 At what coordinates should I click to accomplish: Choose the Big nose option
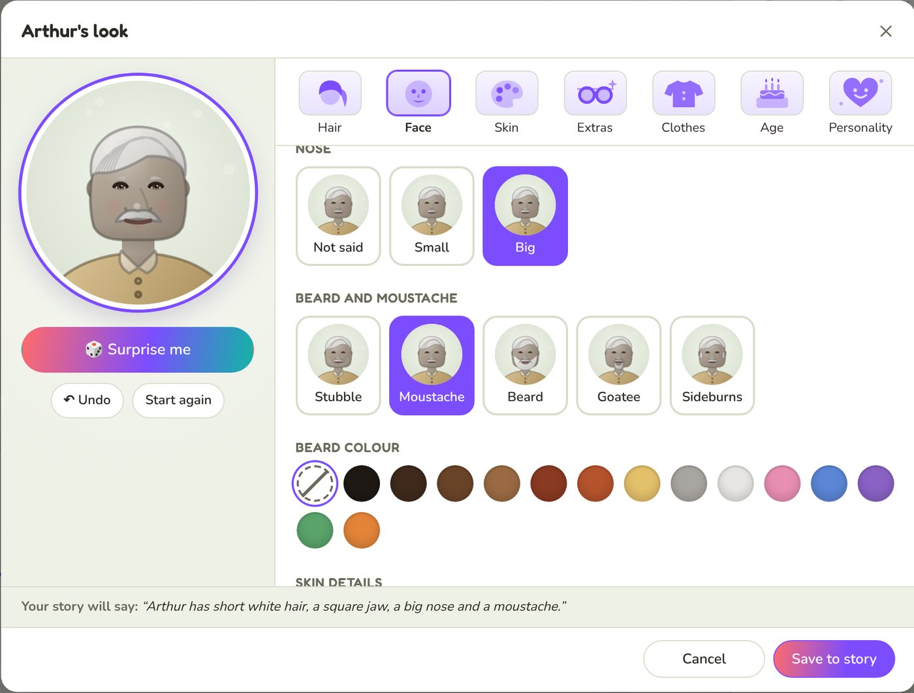click(525, 216)
